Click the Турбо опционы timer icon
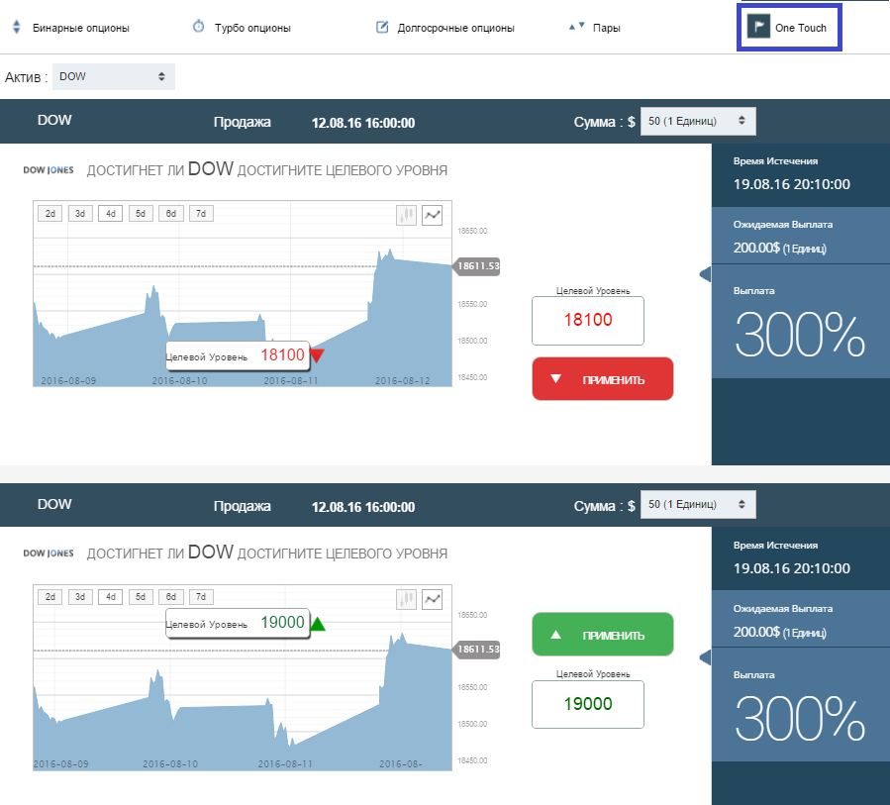The image size is (890, 805). point(198,26)
